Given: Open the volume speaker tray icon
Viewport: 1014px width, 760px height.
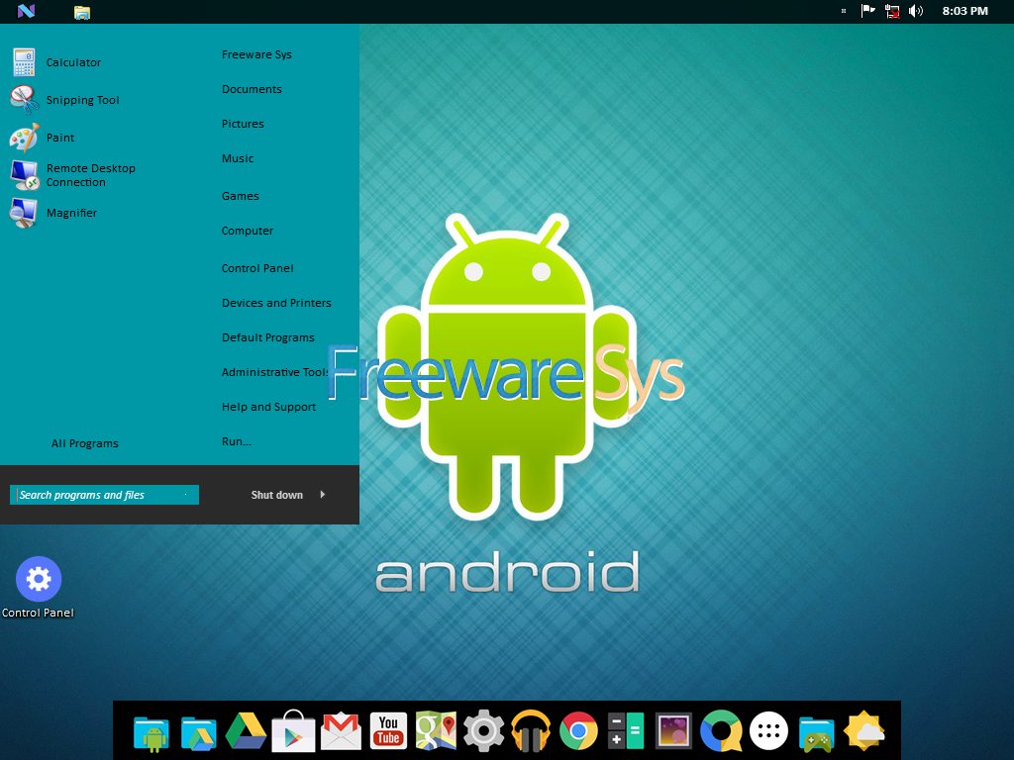Looking at the screenshot, I should point(916,11).
